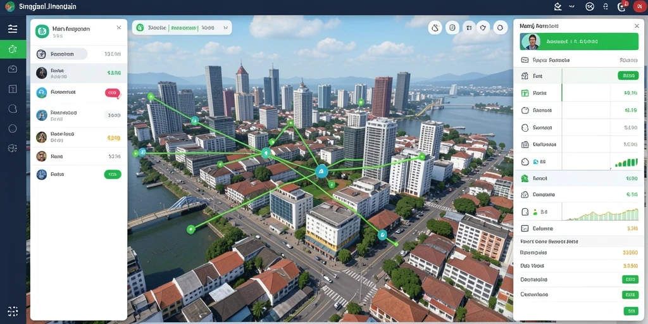Click the green badge on the top right-panel row
The image size is (648, 324).
628,76
